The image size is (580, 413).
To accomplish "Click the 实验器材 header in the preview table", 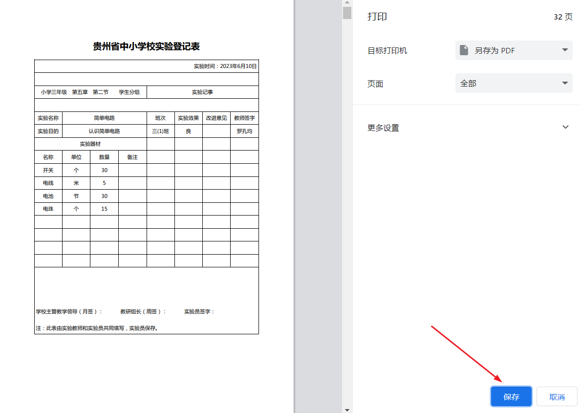I will [90, 144].
